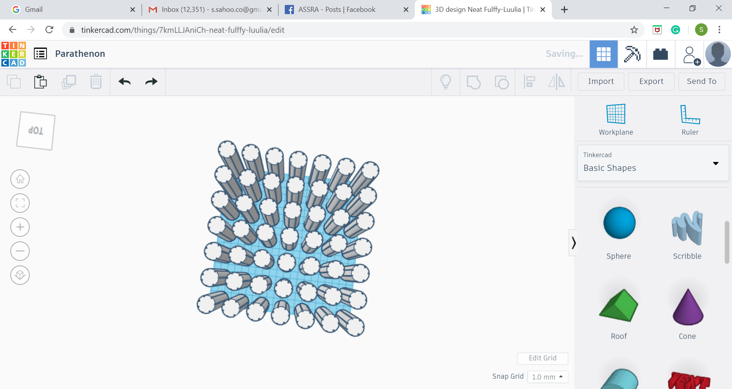Viewport: 732px width, 389px height.
Task: Open the Blocks pickaxe mode
Action: 632,54
